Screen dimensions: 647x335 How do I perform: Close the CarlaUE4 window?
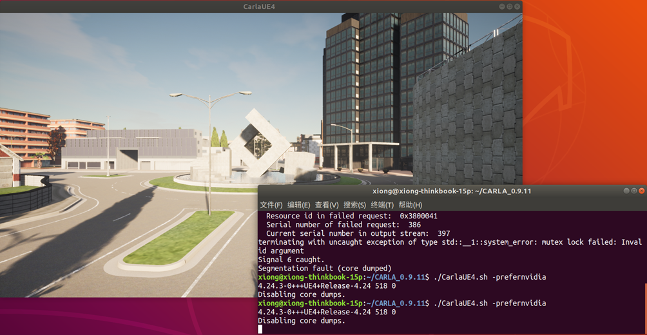[517, 6]
